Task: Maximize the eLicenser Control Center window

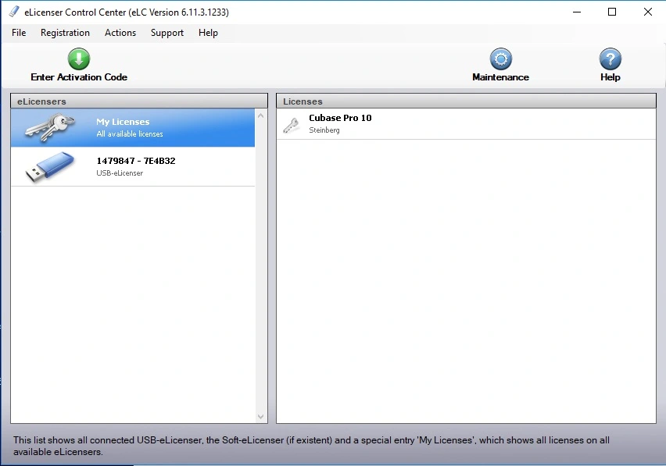Action: pyautogui.click(x=612, y=12)
